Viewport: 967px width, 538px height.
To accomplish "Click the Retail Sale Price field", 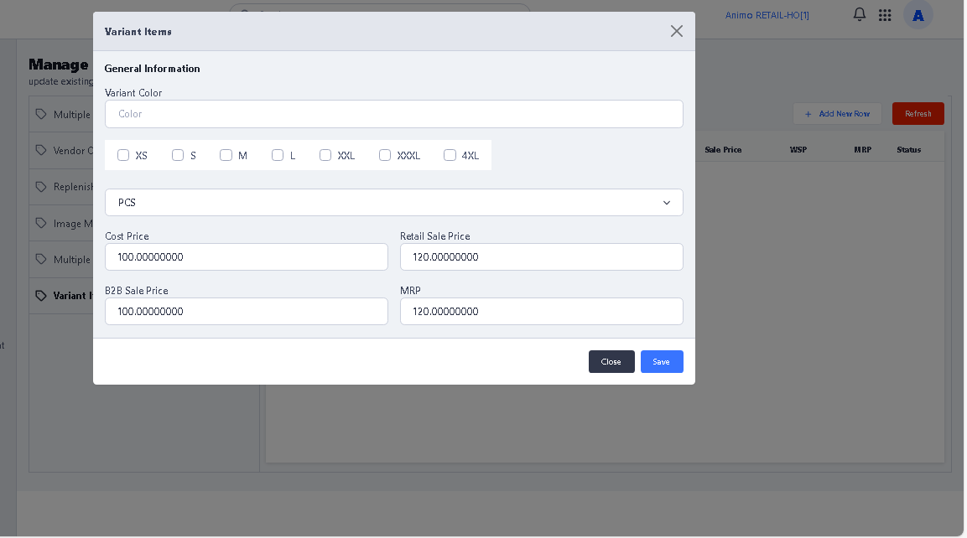I will [x=542, y=257].
